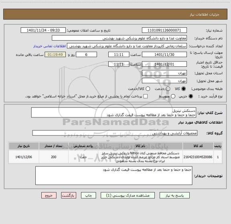231x224 pixels.
Task: Select the جزیی purchase type radio
Action: point(191,97)
